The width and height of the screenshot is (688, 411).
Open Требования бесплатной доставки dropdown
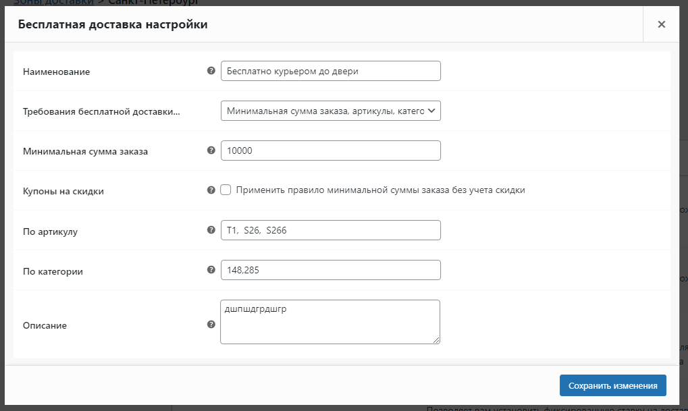pyautogui.click(x=330, y=111)
